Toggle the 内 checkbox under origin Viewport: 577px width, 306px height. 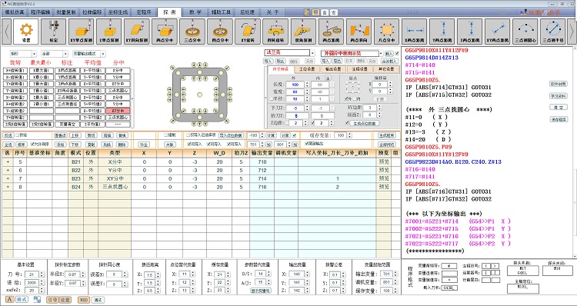pyautogui.click(x=355, y=98)
